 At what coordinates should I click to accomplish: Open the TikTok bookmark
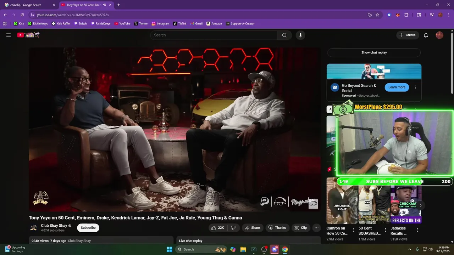click(x=179, y=24)
